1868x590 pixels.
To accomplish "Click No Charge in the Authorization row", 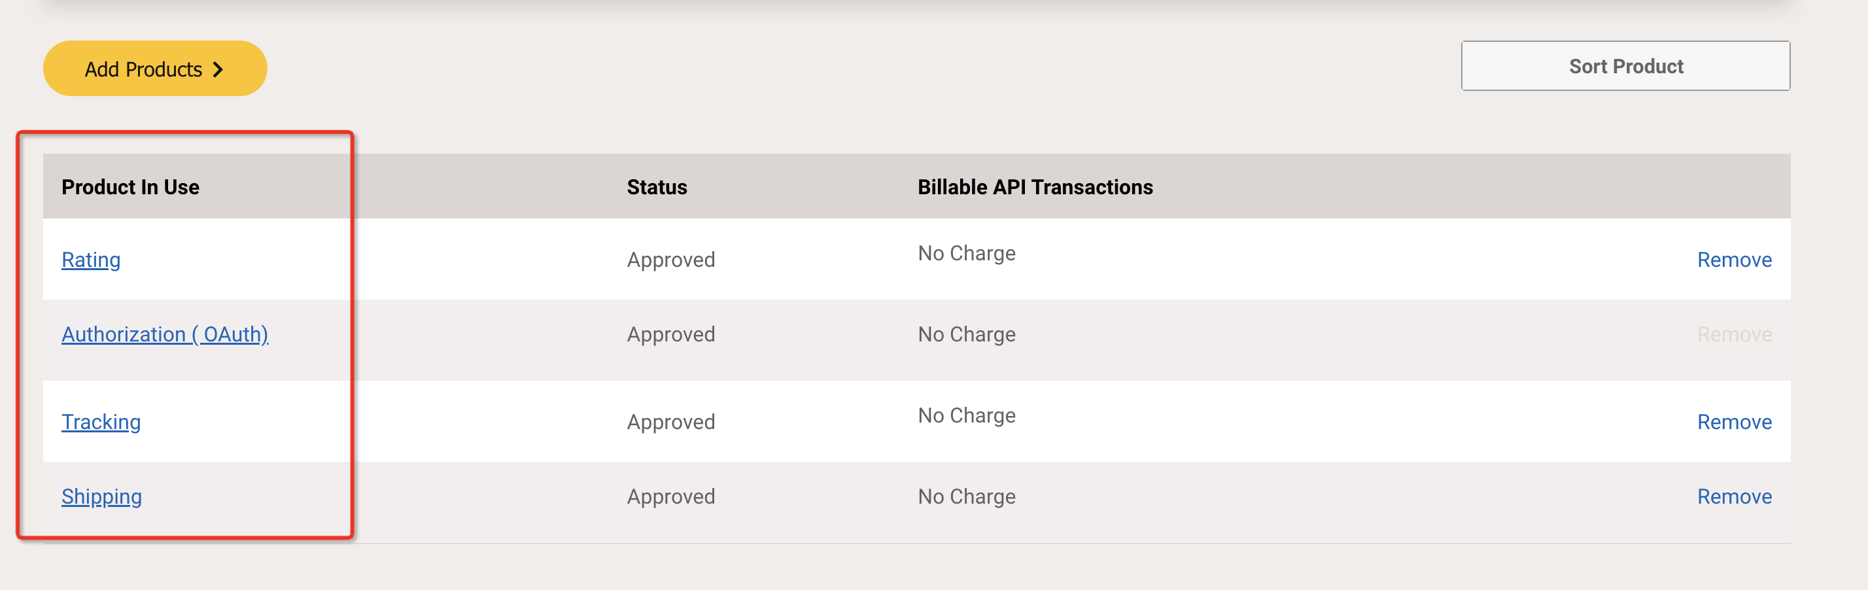I will pos(967,334).
